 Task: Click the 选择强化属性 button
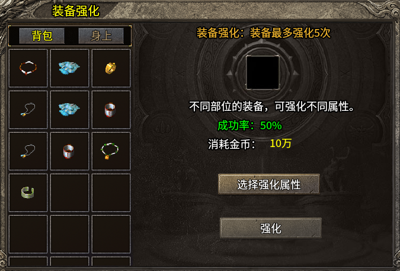[x=269, y=184]
